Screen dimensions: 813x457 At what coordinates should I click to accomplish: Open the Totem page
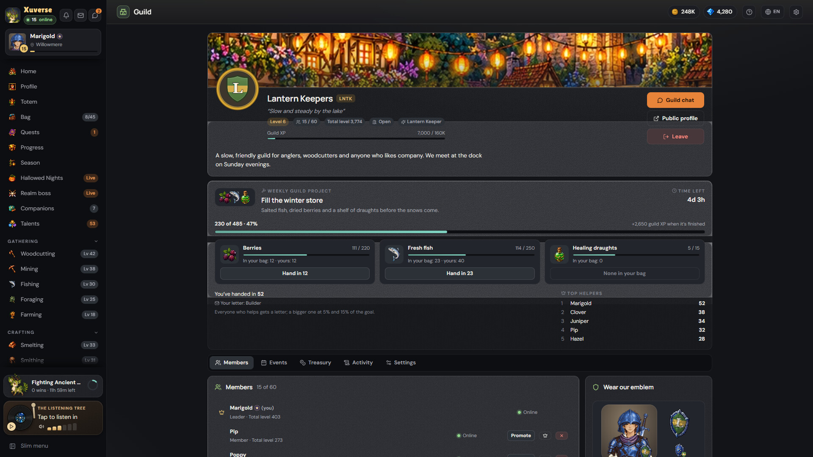[53, 102]
